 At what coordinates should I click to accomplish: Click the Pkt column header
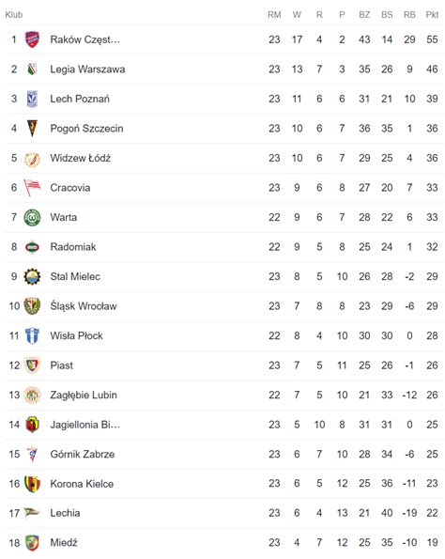click(432, 15)
